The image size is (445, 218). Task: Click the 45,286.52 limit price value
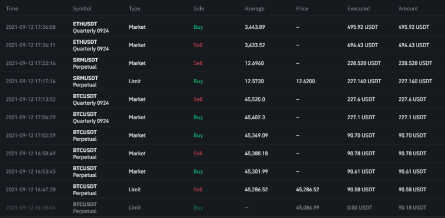tap(308, 189)
